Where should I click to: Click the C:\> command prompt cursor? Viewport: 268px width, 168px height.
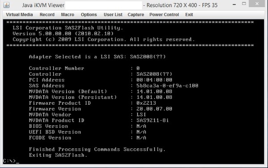pos(17,161)
